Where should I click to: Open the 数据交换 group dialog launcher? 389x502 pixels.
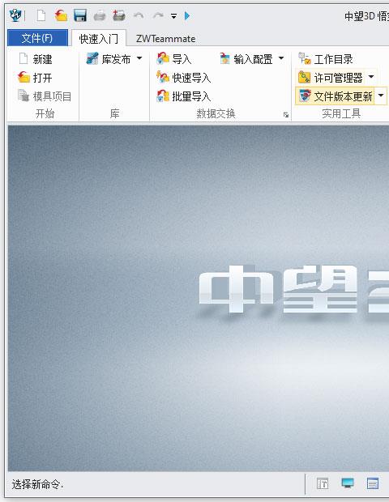[286, 115]
